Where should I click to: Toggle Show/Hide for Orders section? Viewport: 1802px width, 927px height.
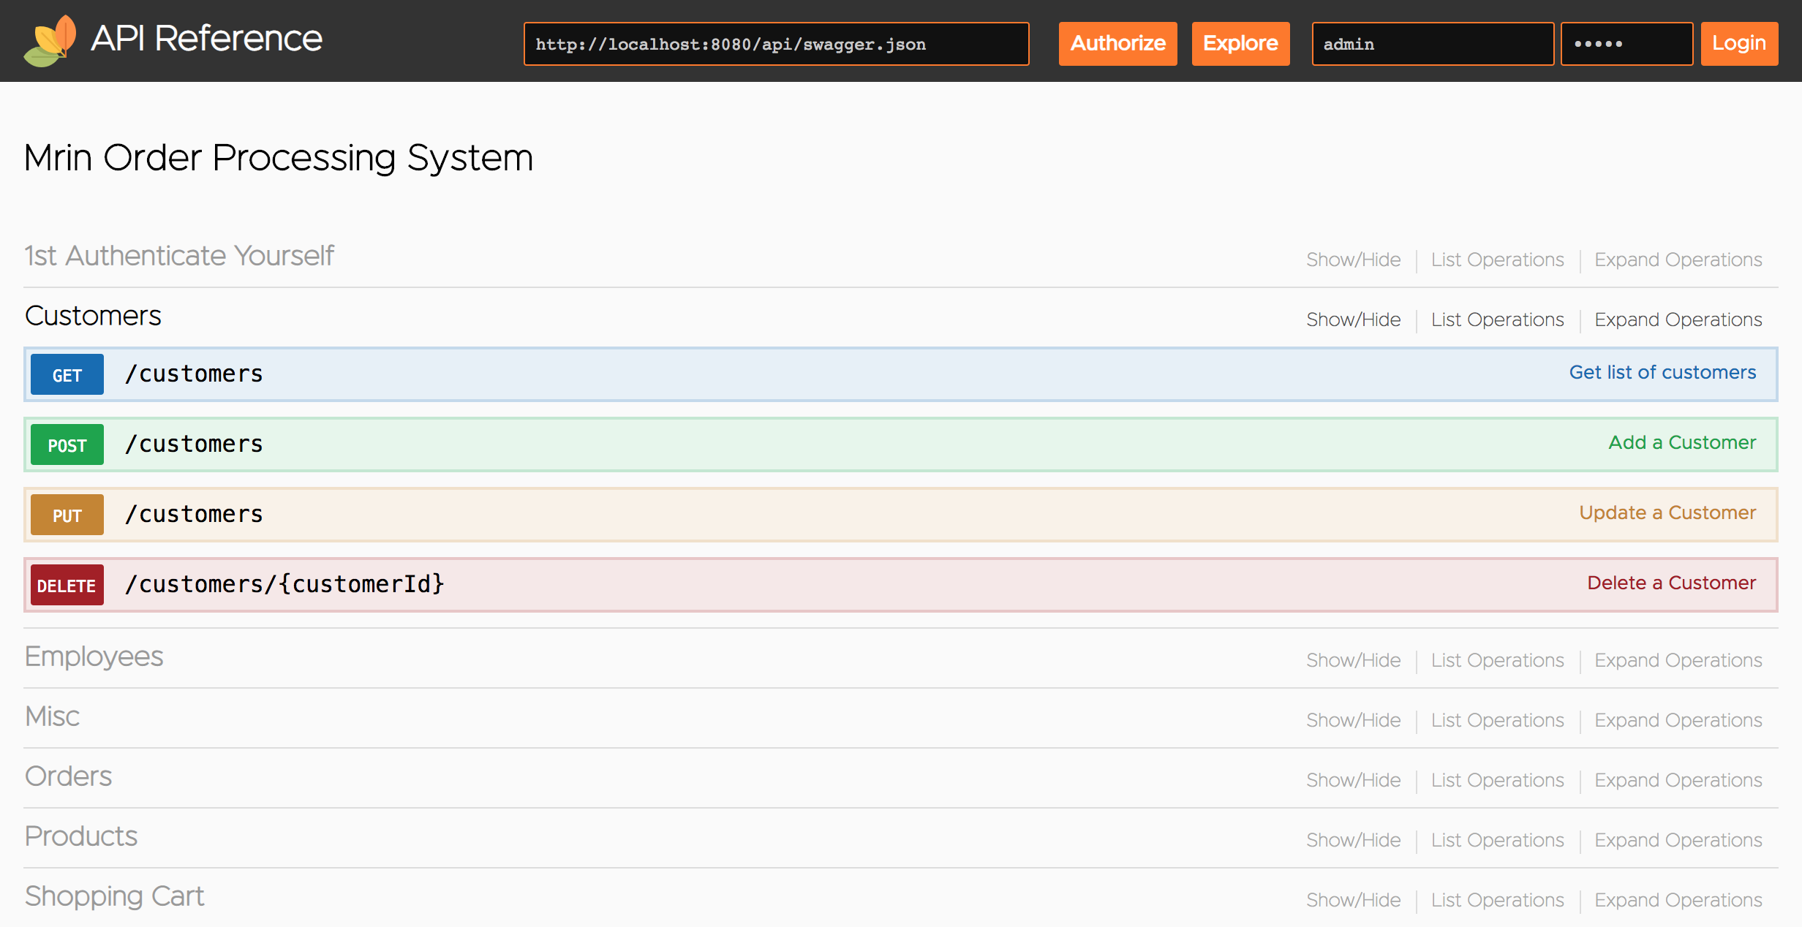pos(1354,780)
